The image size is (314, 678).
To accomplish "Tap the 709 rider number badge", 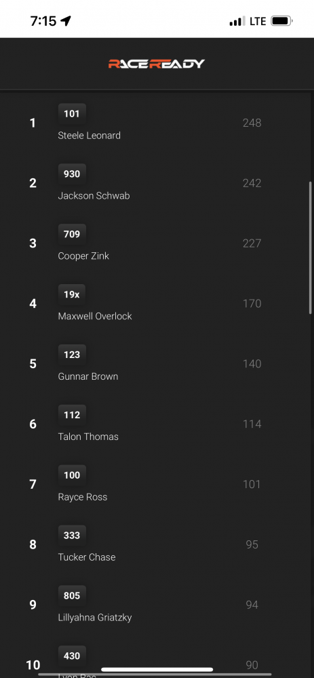I will [72, 234].
